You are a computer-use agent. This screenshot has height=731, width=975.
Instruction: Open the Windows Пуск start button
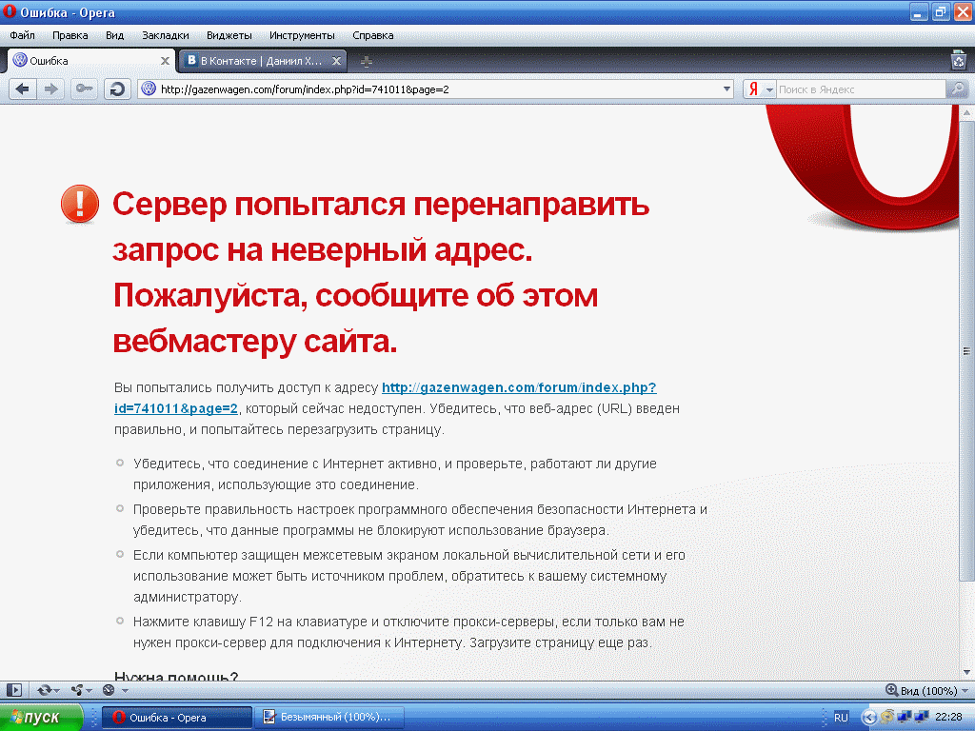click(40, 718)
